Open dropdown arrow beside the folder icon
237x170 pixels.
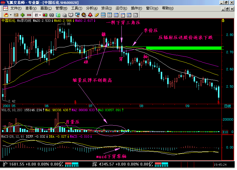point(11,15)
